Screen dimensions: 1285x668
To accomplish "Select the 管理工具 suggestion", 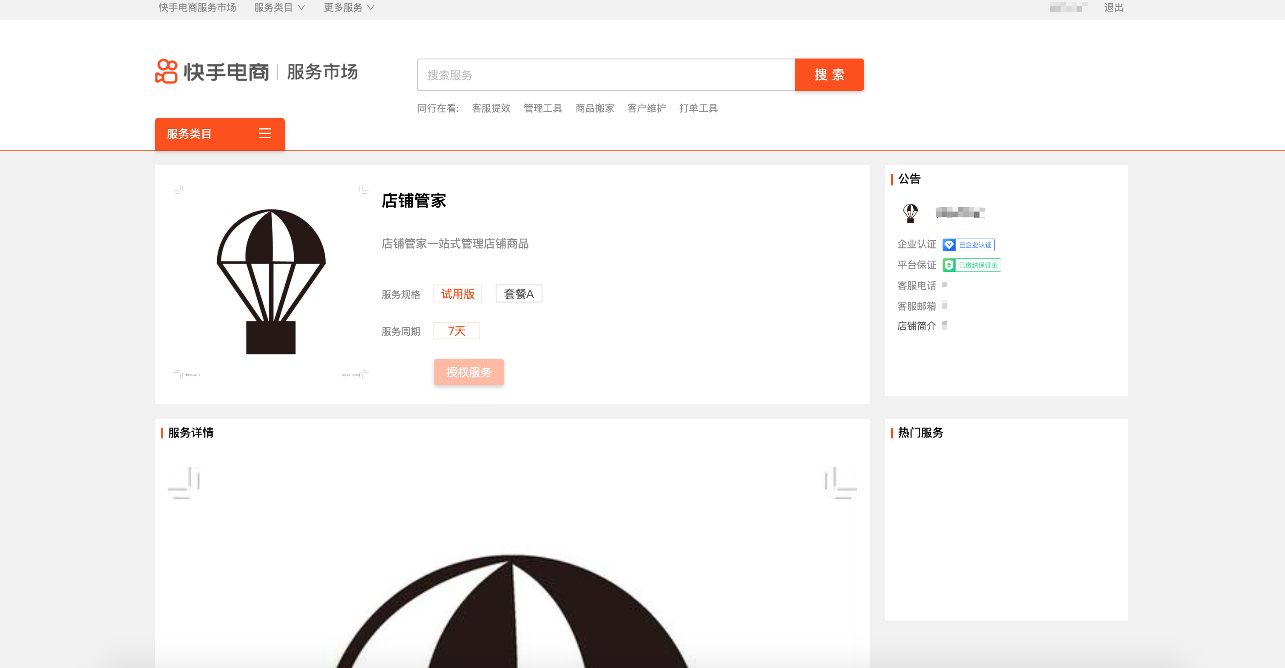I will pos(543,108).
